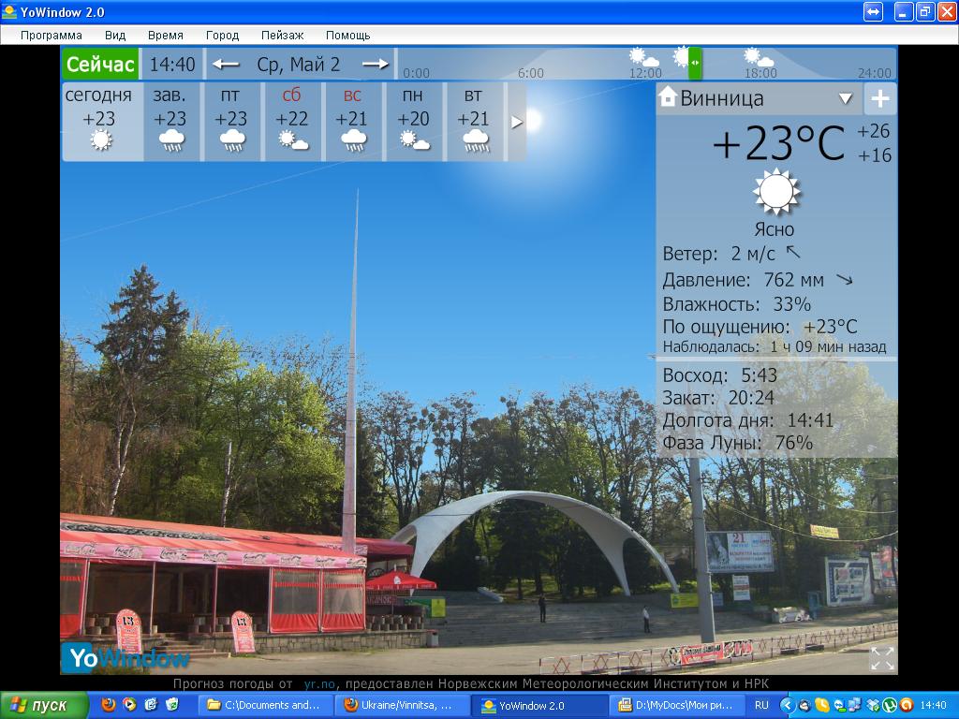Select tomorrow's rainy forecast tile зав.
This screenshot has height=719, width=959.
(172, 121)
